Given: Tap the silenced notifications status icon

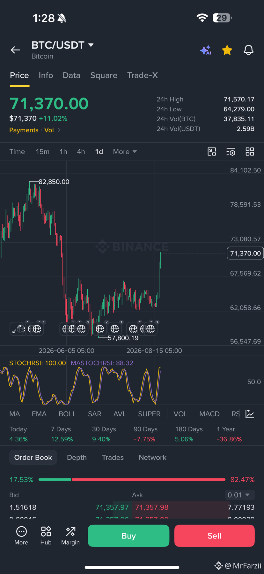Looking at the screenshot, I should (62, 18).
